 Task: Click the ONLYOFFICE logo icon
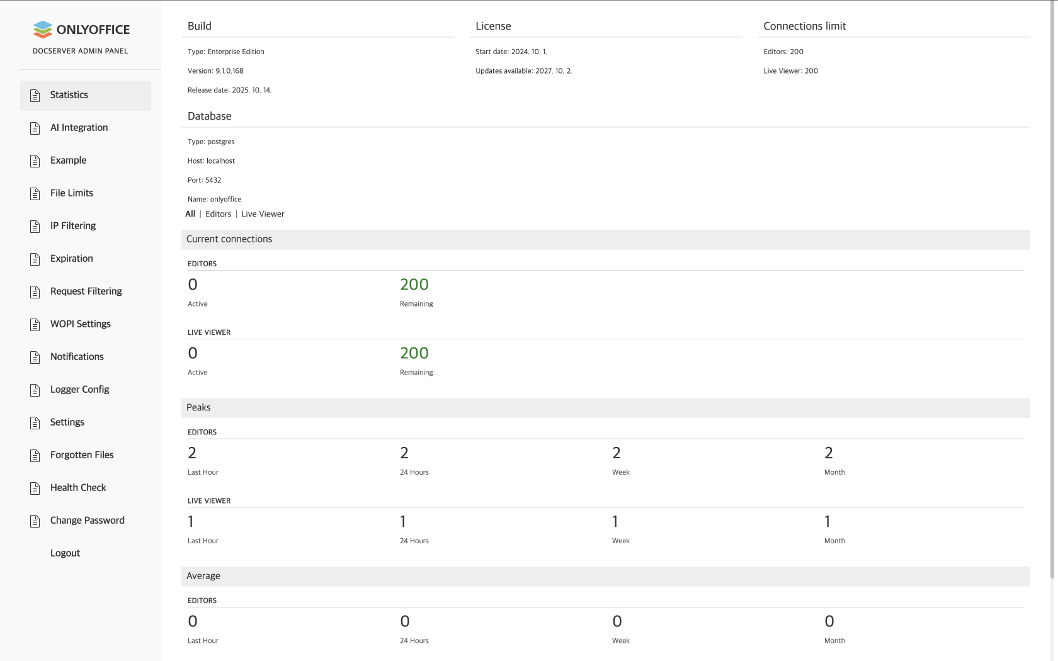click(43, 30)
